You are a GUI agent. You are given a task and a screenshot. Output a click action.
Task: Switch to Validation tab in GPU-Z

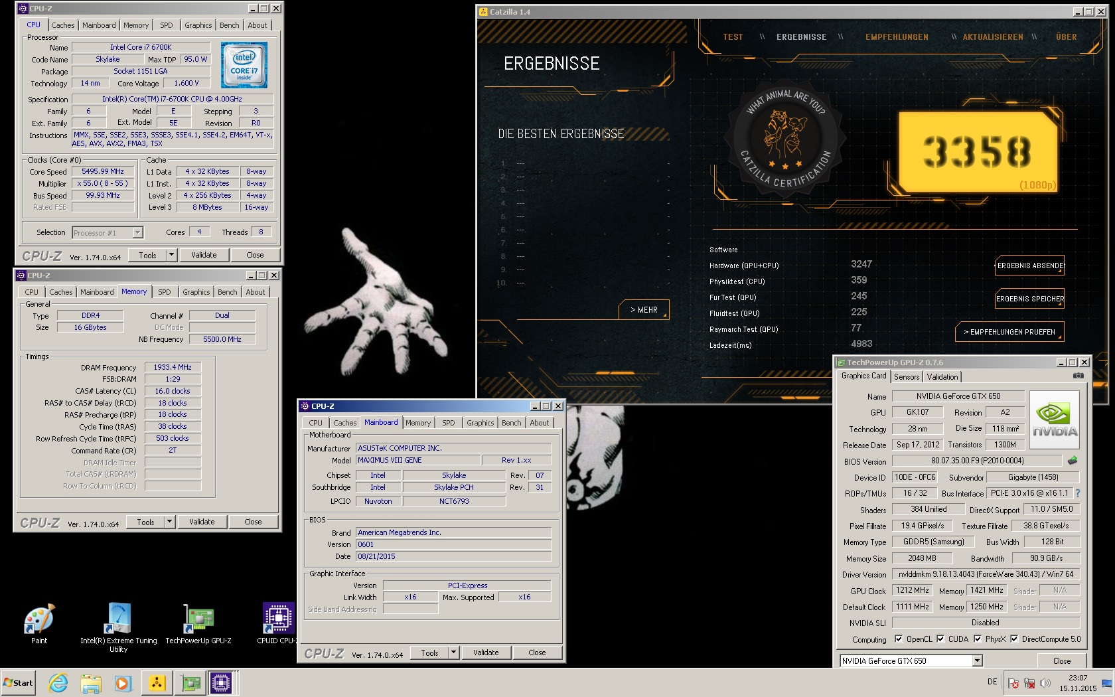[942, 377]
